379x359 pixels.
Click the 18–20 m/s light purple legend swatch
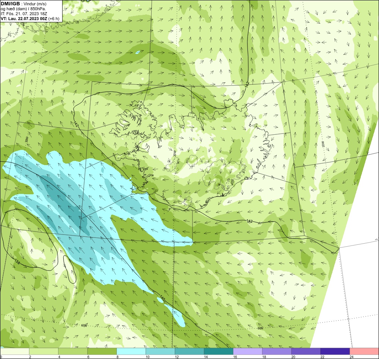(277, 351)
